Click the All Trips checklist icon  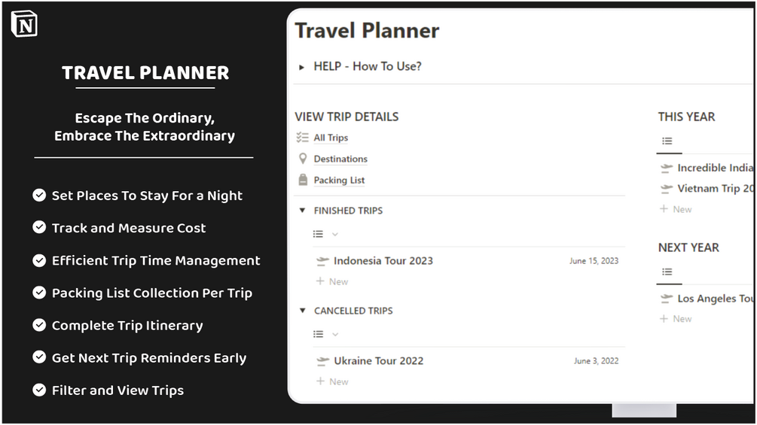[x=303, y=138]
